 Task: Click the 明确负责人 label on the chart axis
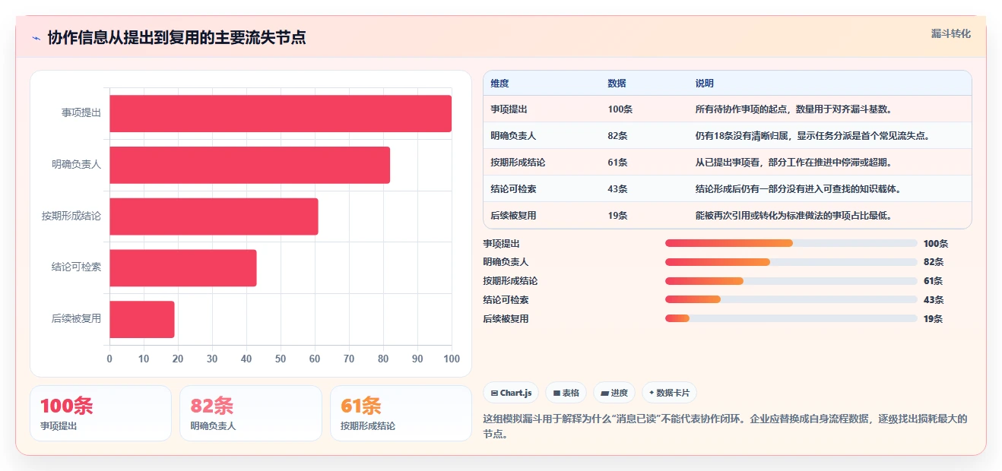[76, 164]
